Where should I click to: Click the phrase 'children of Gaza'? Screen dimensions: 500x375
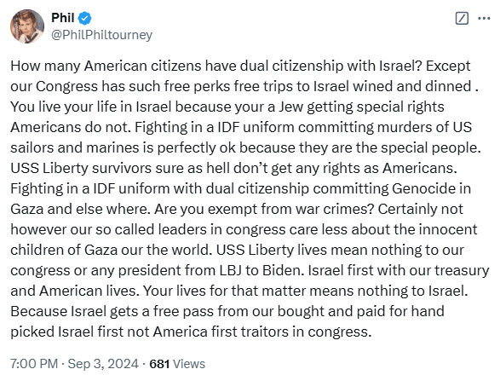pos(64,250)
